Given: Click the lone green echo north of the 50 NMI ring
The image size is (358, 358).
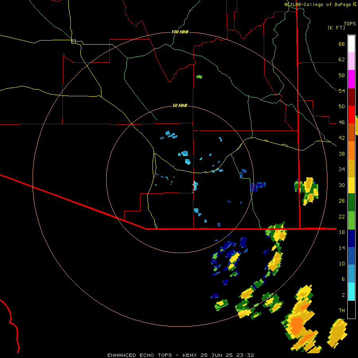Looking at the screenshot, I should pos(199,77).
